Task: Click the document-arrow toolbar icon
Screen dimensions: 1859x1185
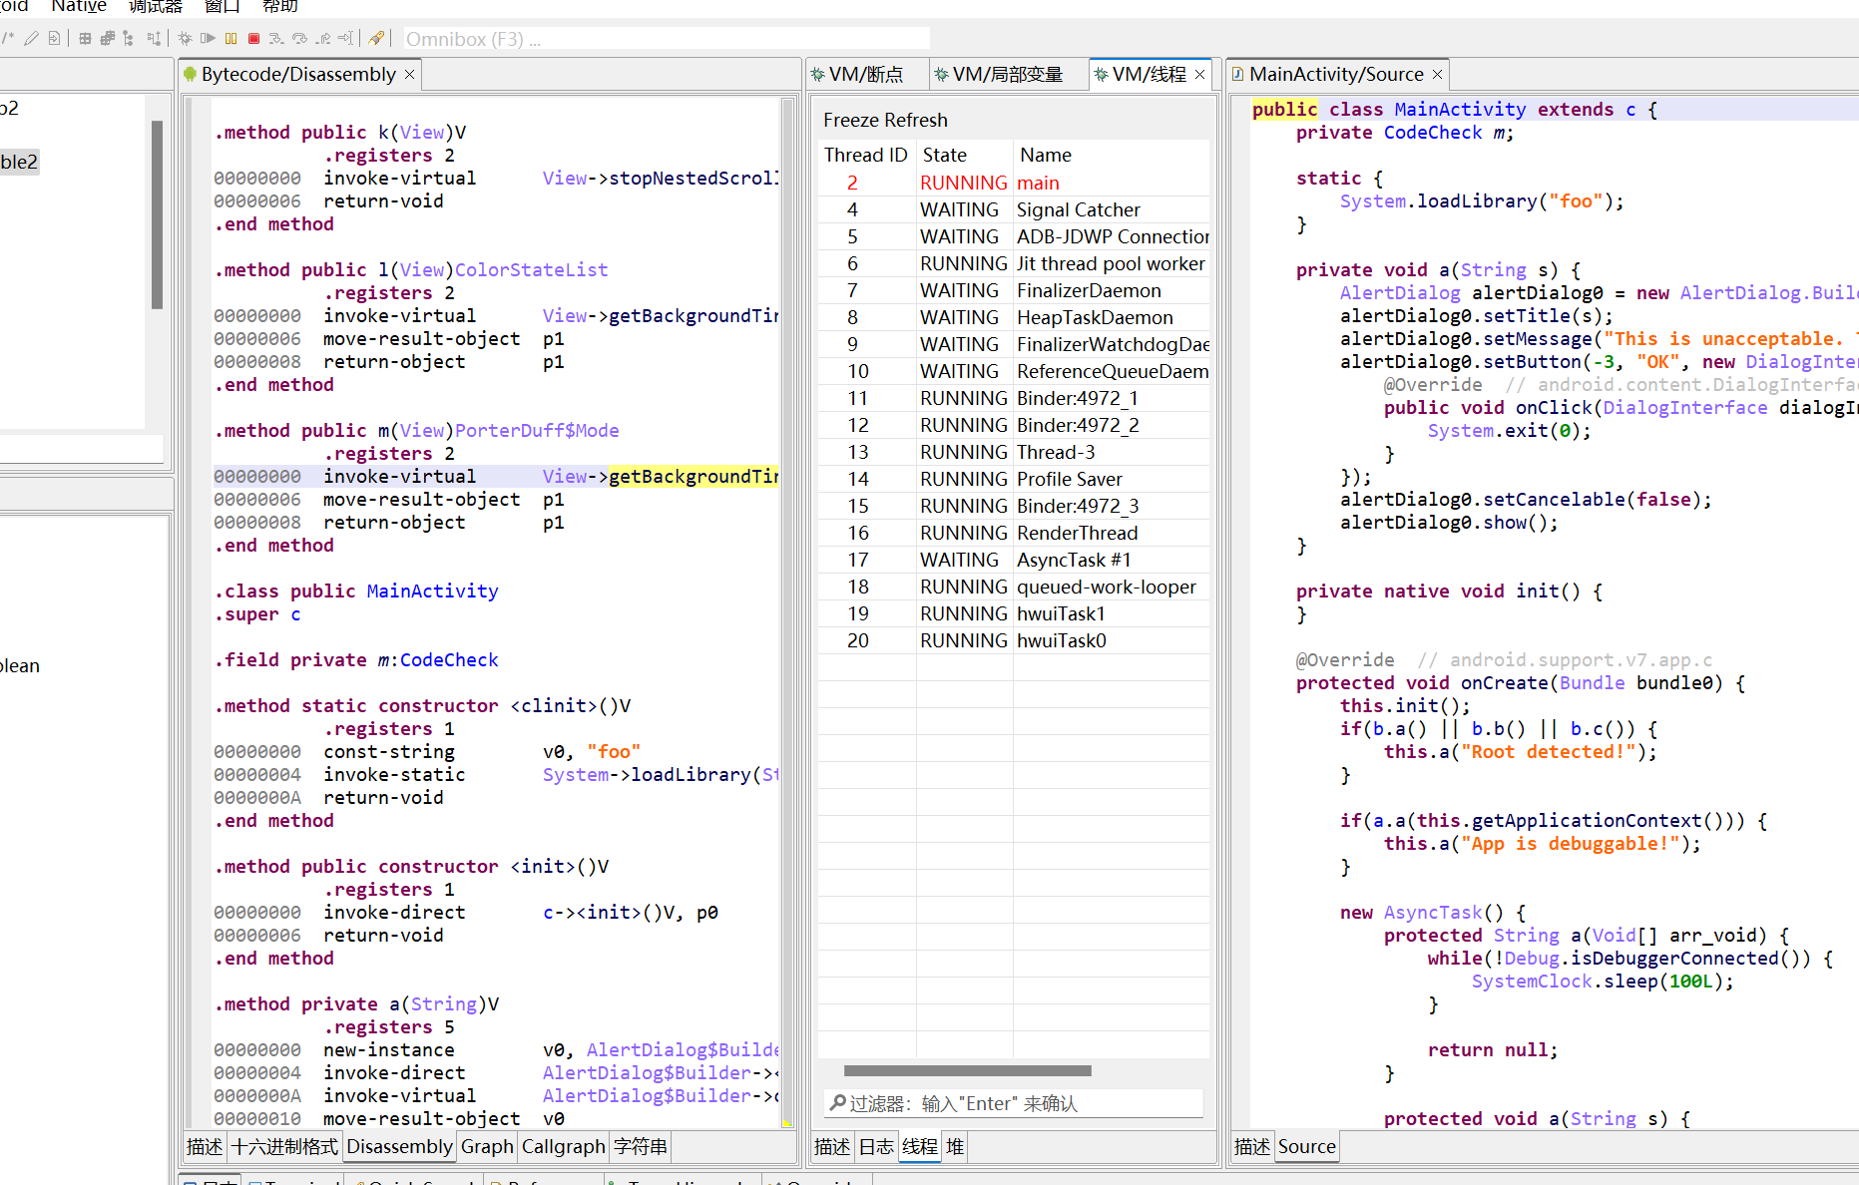Action: coord(55,39)
